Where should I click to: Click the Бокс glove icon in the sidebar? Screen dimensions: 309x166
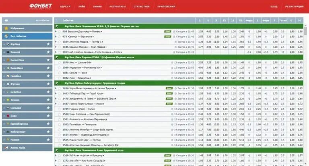(x=8, y=116)
